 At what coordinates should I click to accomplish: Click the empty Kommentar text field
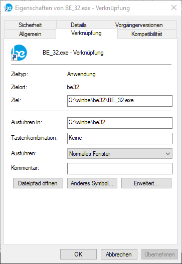pyautogui.click(x=120, y=168)
